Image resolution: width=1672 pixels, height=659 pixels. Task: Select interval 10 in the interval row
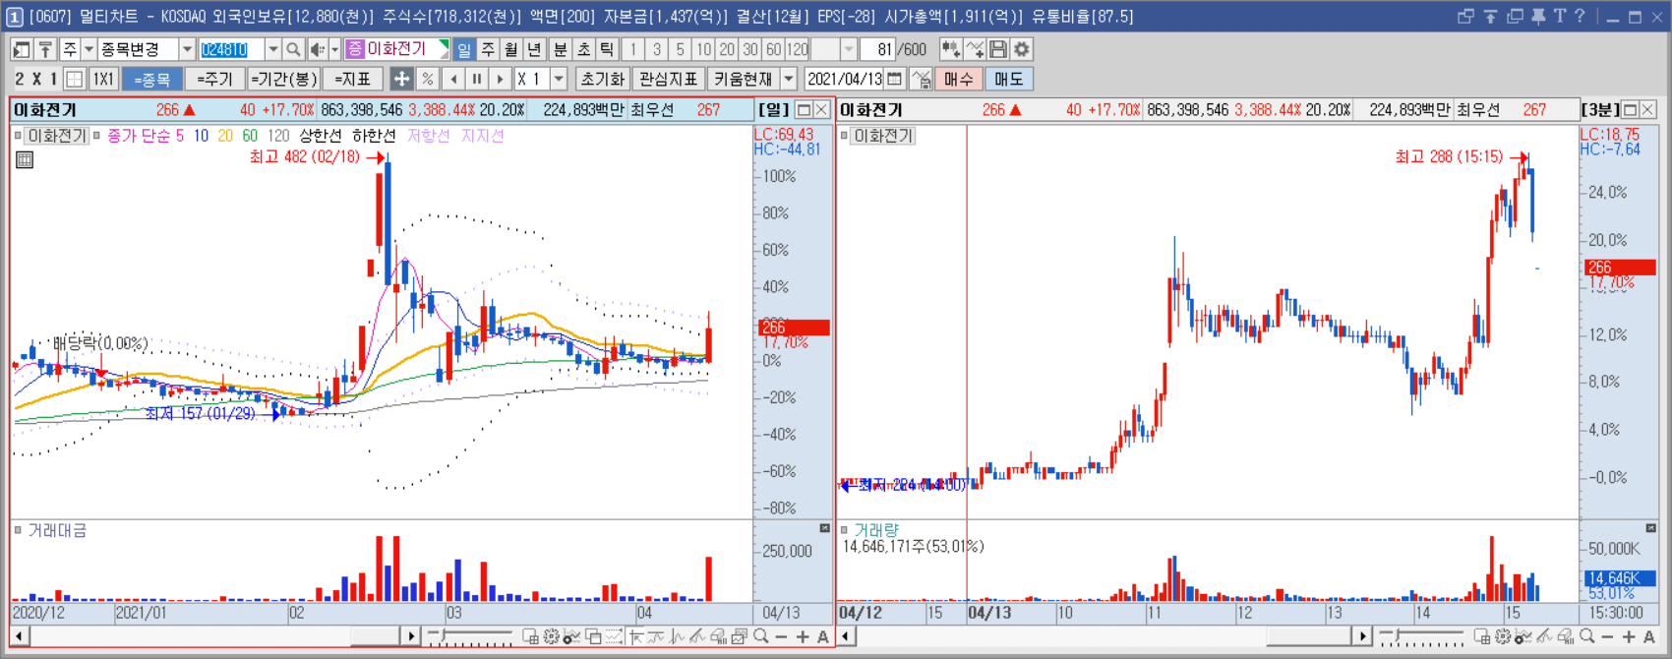[x=703, y=49]
